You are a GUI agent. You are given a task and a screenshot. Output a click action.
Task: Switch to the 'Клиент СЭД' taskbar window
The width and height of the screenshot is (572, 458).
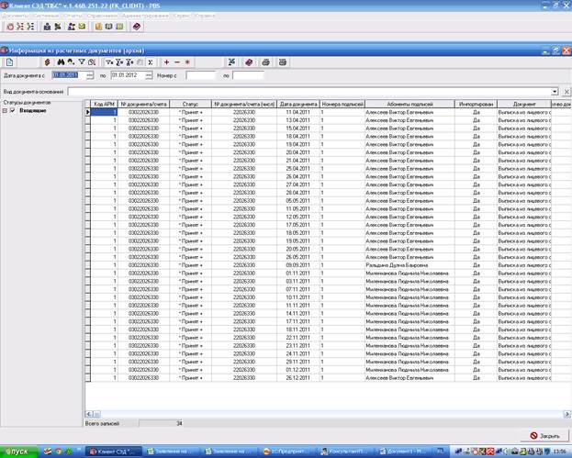click(x=114, y=452)
